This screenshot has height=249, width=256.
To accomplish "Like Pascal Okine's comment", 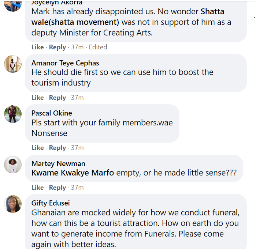I will [37, 148].
